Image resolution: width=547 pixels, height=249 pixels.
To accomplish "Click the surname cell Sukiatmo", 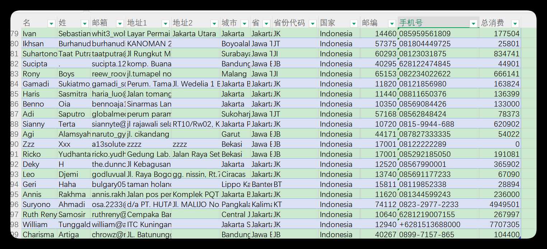I will pyautogui.click(x=74, y=84).
